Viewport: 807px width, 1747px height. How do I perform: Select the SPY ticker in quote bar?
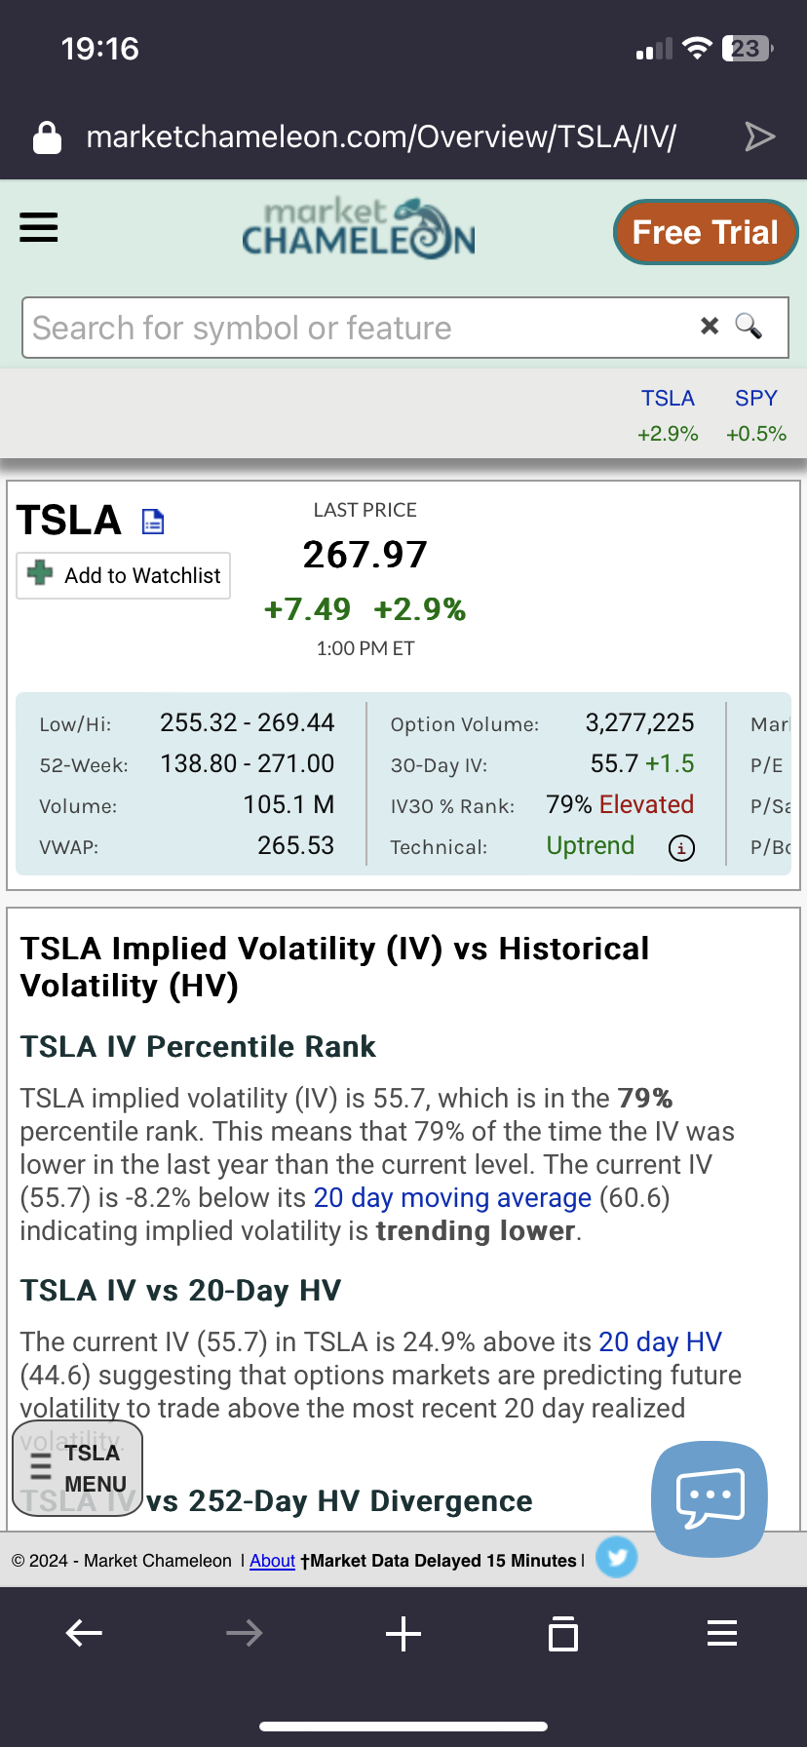755,399
